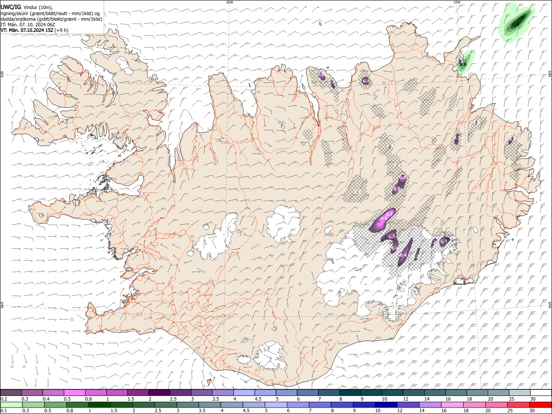
Task: Click the snow scale swatch starting at 0.2
Action: click(11, 392)
